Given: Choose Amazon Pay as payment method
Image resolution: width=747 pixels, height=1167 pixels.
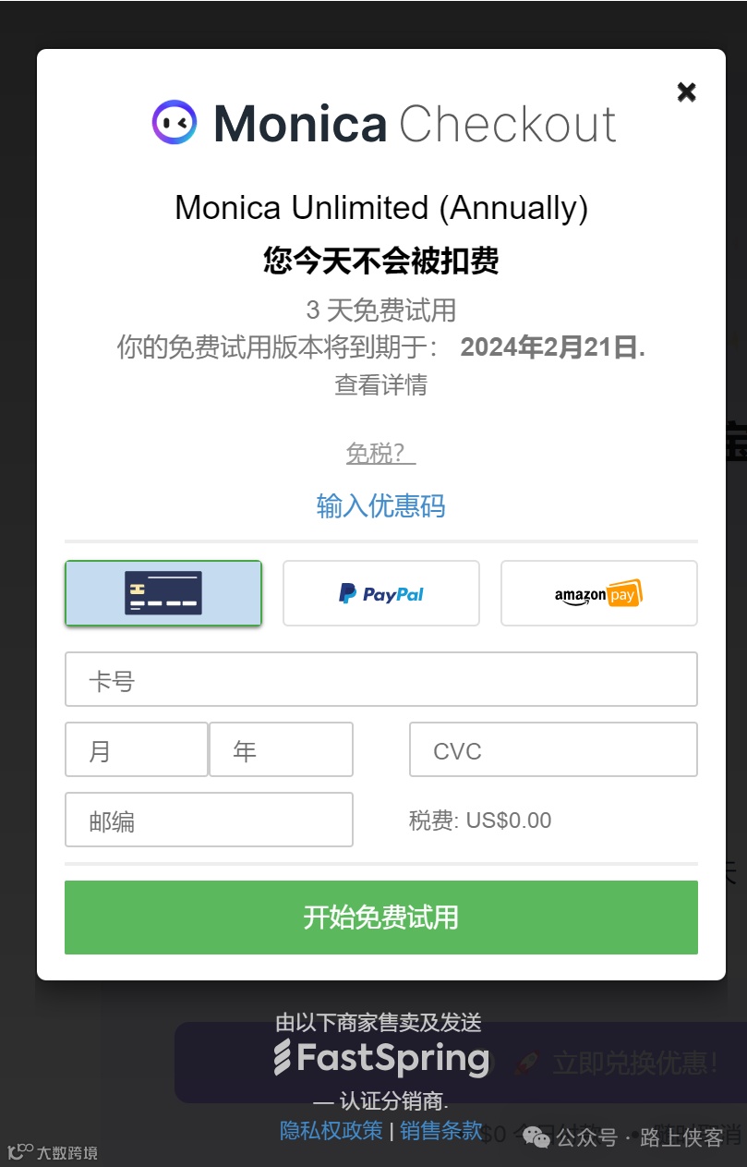Looking at the screenshot, I should (599, 593).
